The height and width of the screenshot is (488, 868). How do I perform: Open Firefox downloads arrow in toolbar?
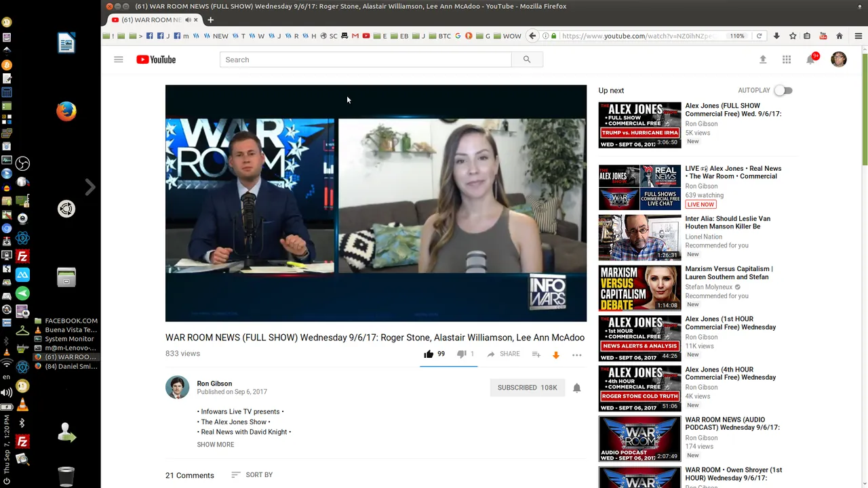pos(776,36)
